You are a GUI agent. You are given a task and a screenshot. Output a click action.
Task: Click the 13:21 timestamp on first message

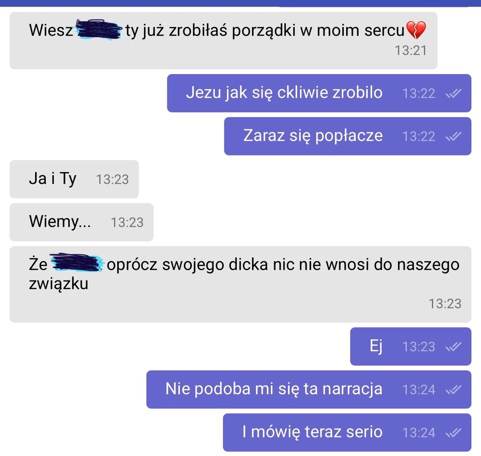tap(410, 51)
